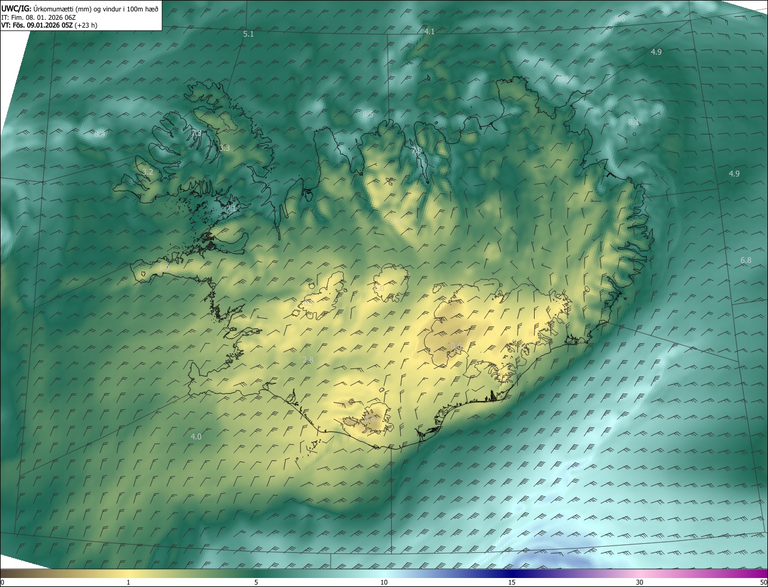This screenshot has height=587, width=768.
Task: Click the 4.0 value label off the southwest coast
Action: 196,437
